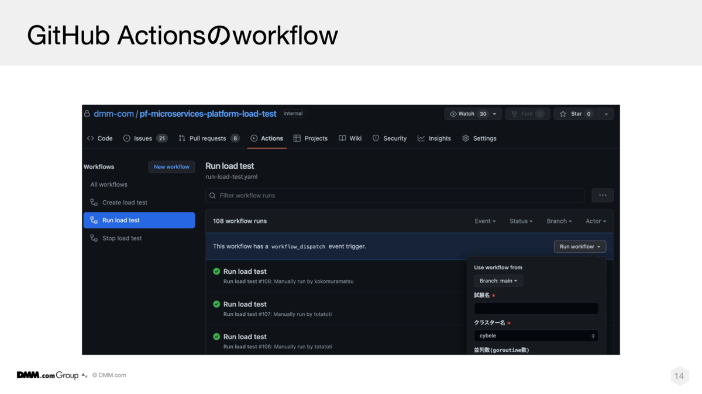This screenshot has width=702, height=394.
Task: Open the Branch: main selector
Action: tap(498, 281)
